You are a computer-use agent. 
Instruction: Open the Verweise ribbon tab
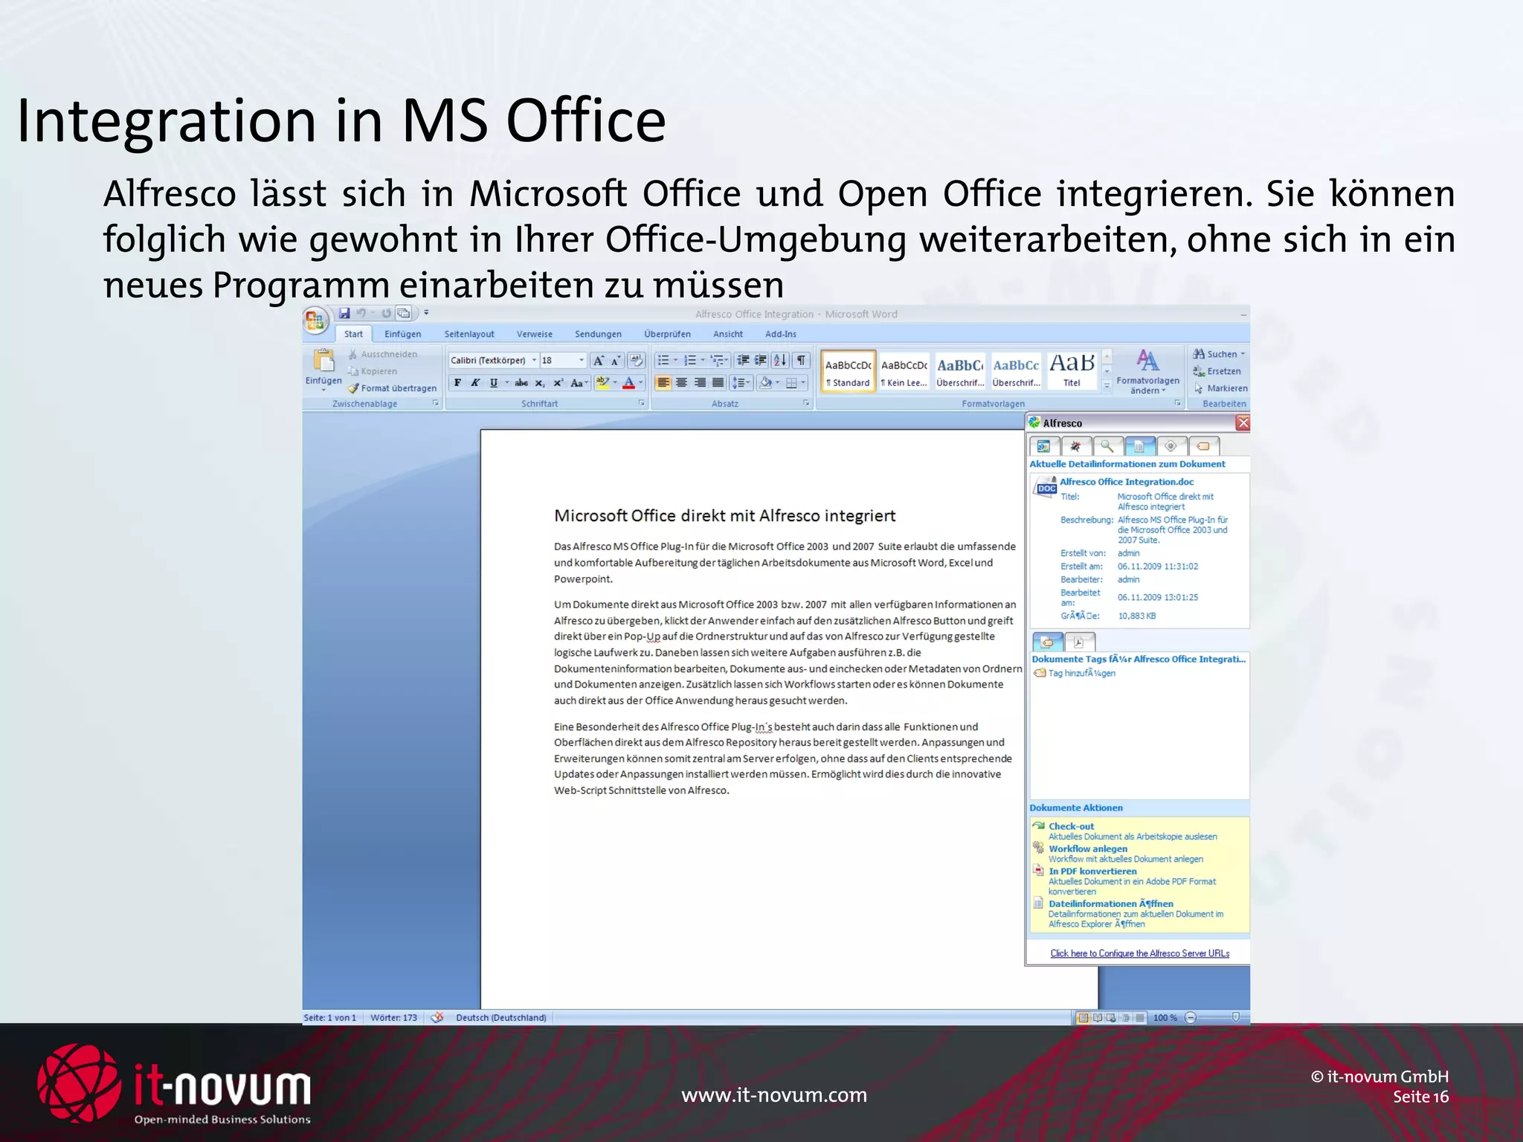(535, 335)
